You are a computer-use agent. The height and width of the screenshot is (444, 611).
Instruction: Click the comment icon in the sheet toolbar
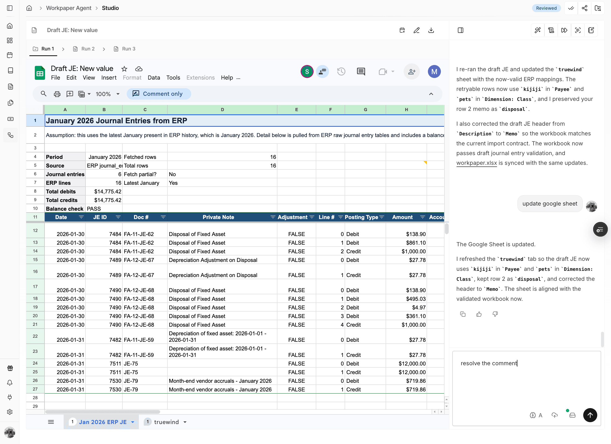[361, 71]
